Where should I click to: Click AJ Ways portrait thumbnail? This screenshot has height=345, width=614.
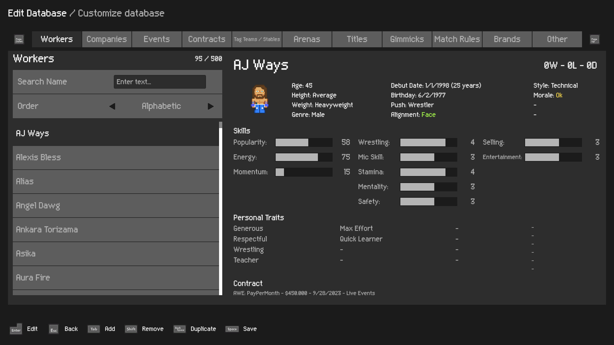tap(259, 99)
